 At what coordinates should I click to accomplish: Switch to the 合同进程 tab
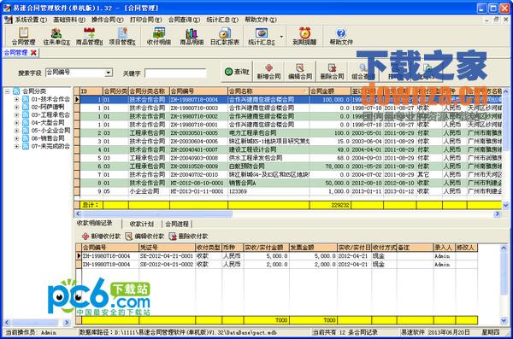pyautogui.click(x=177, y=224)
